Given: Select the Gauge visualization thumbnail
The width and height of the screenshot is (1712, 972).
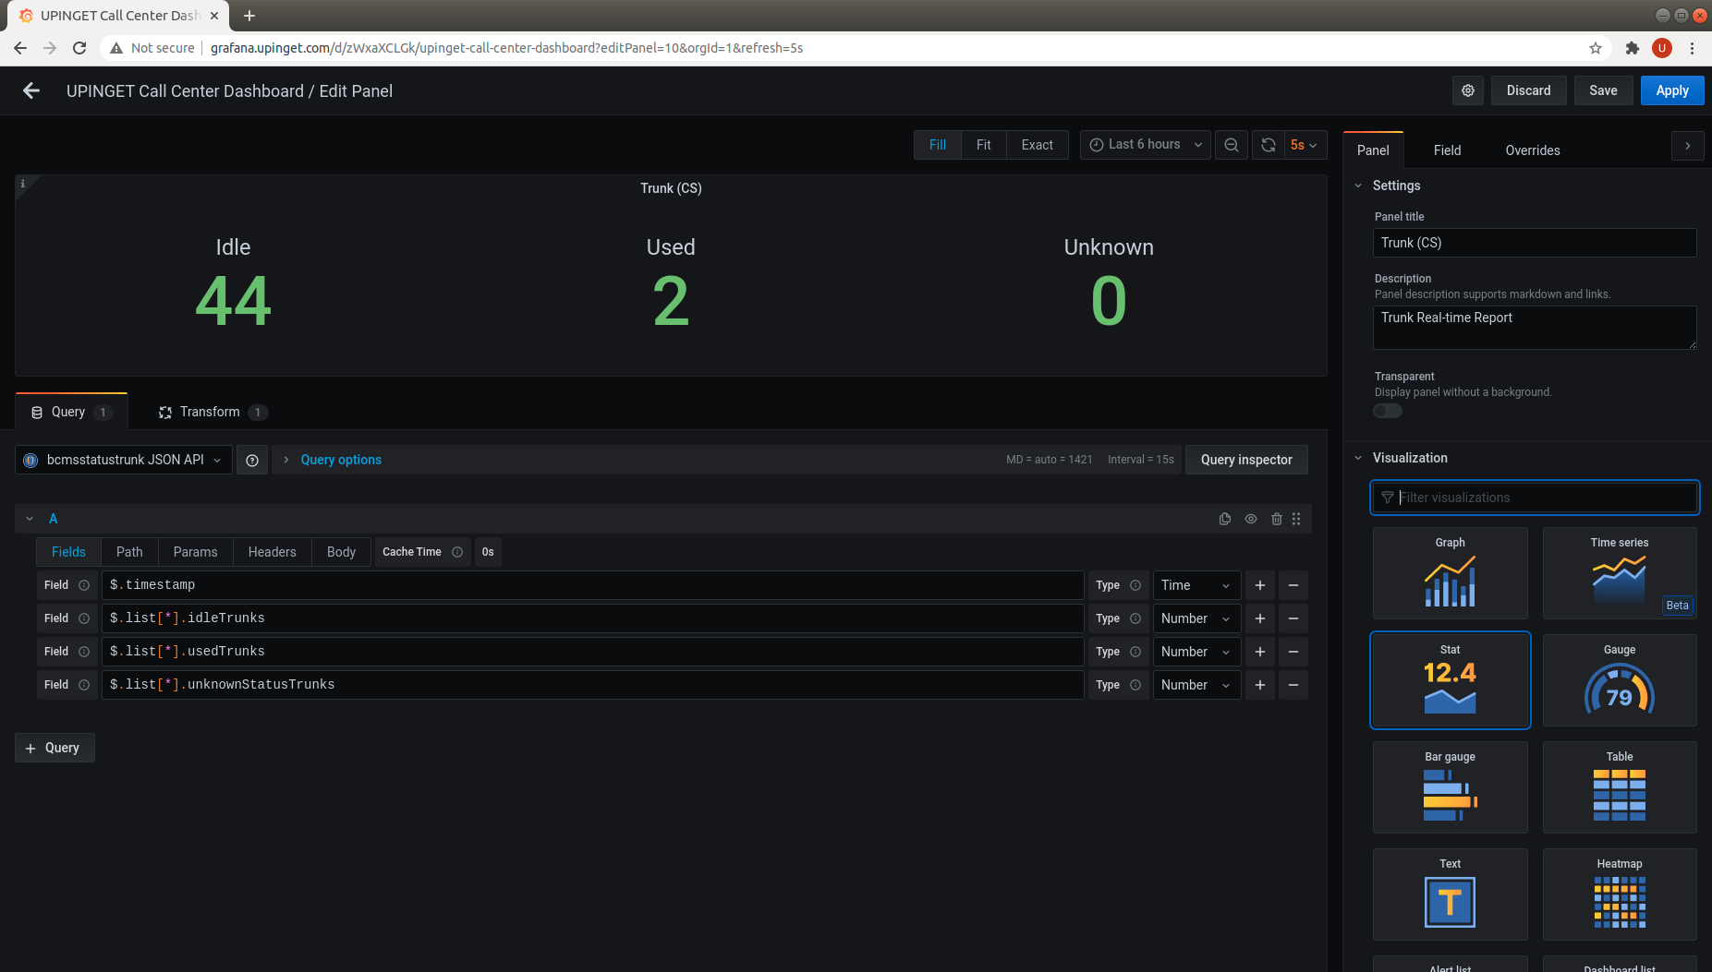Looking at the screenshot, I should (x=1619, y=680).
